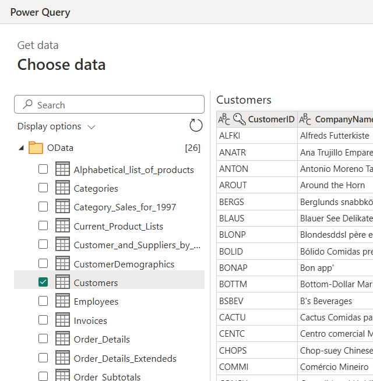
Task: Click the OData folder icon
Action: click(x=36, y=148)
